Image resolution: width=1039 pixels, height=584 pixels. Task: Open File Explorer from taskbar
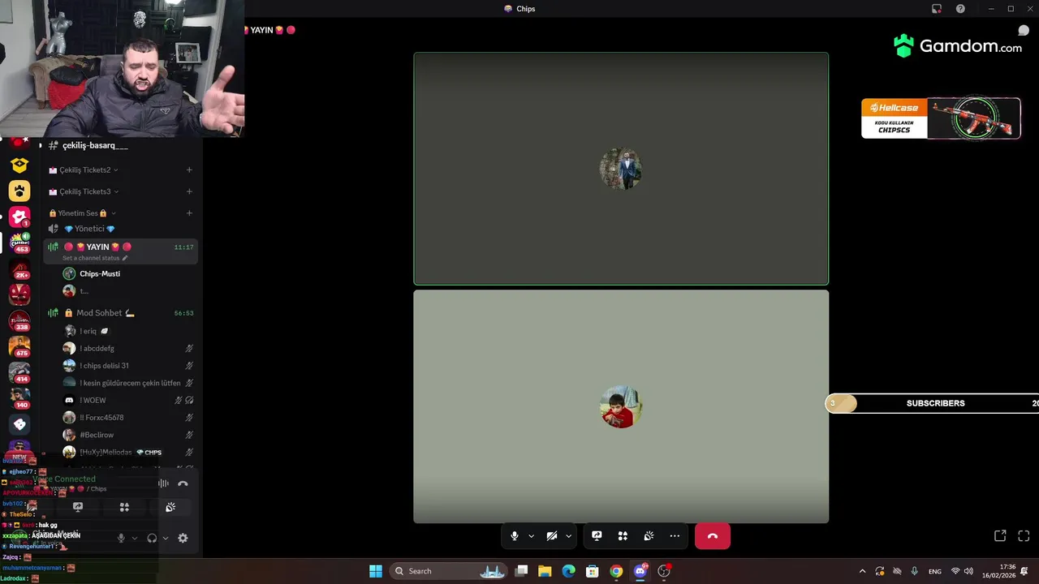click(545, 571)
